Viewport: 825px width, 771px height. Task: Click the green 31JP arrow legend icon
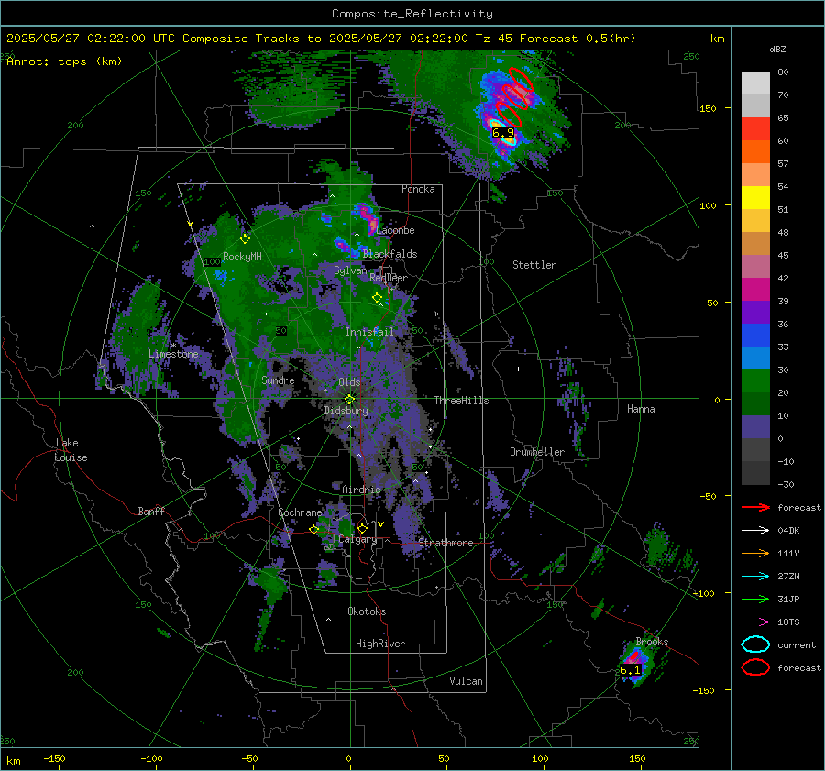[x=755, y=599]
